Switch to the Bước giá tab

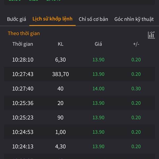(x=16, y=19)
